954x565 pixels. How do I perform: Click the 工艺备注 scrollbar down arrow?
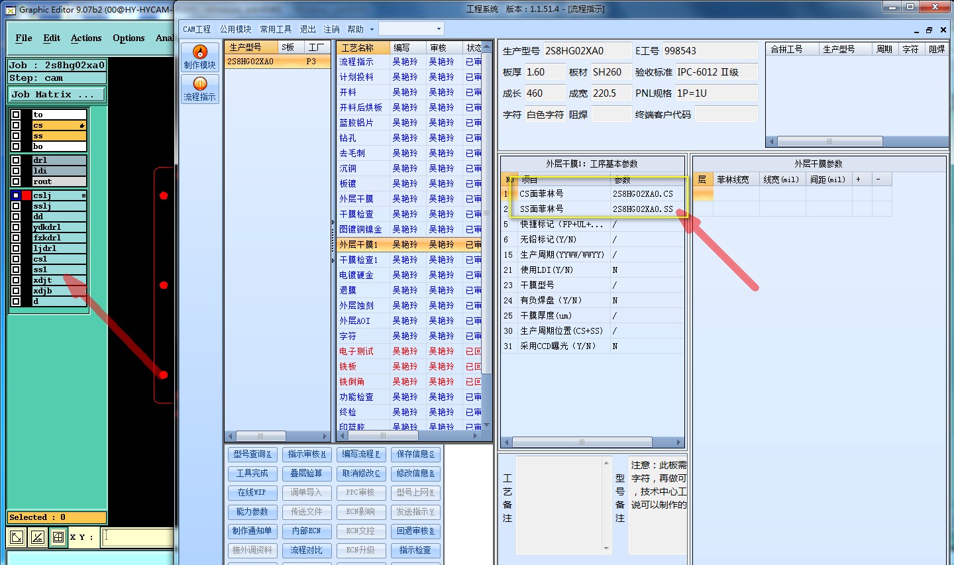606,548
